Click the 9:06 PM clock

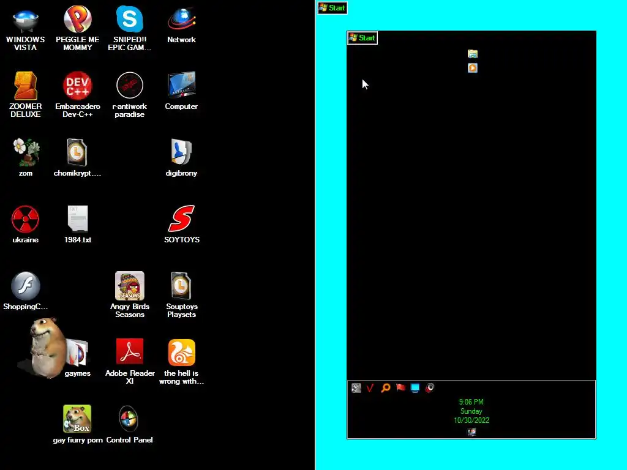[471, 401]
